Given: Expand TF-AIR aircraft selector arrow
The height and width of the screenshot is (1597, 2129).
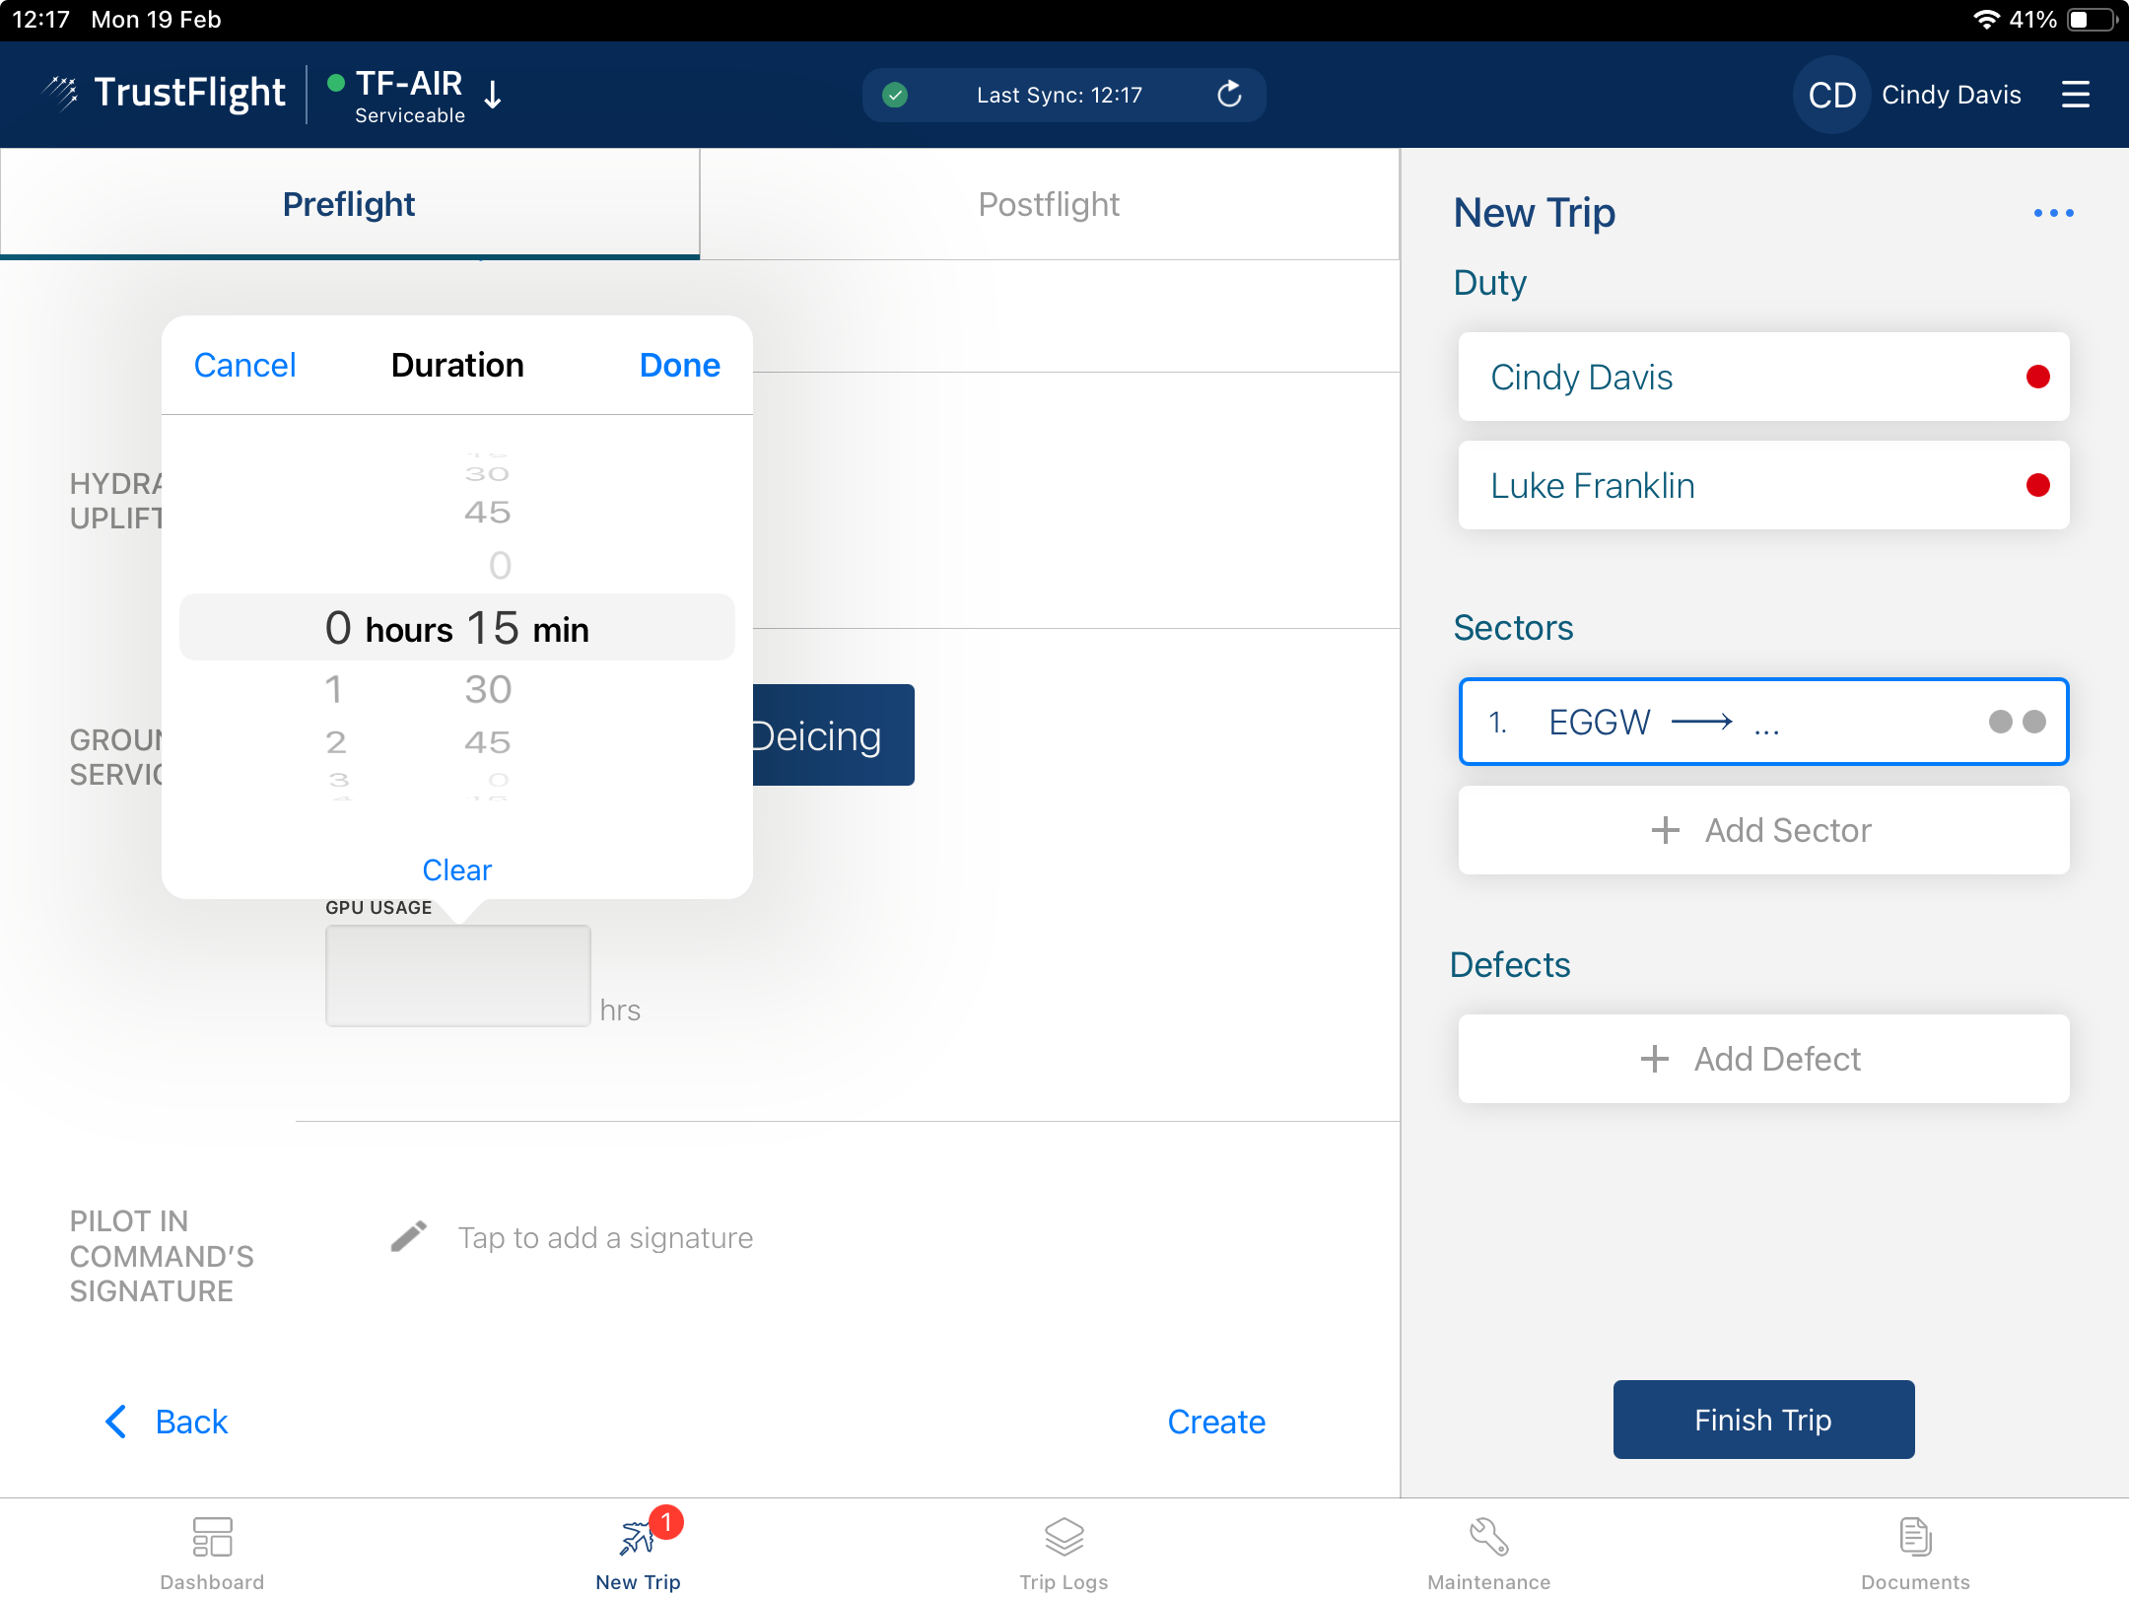Looking at the screenshot, I should coord(494,96).
